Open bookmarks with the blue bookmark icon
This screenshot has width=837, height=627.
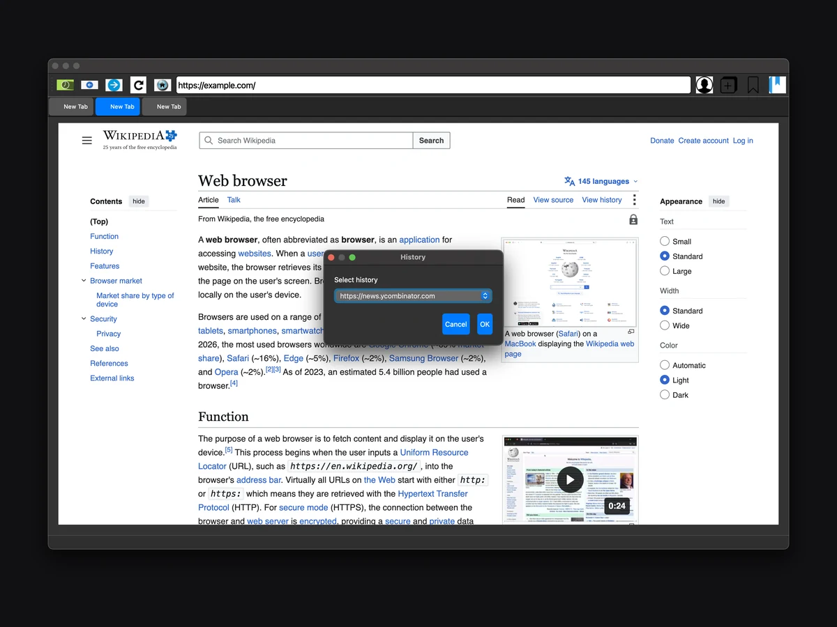coord(777,85)
